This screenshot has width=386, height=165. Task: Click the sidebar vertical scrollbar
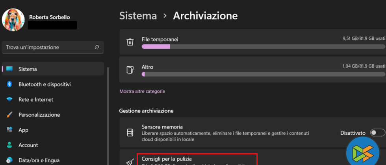pos(108,118)
